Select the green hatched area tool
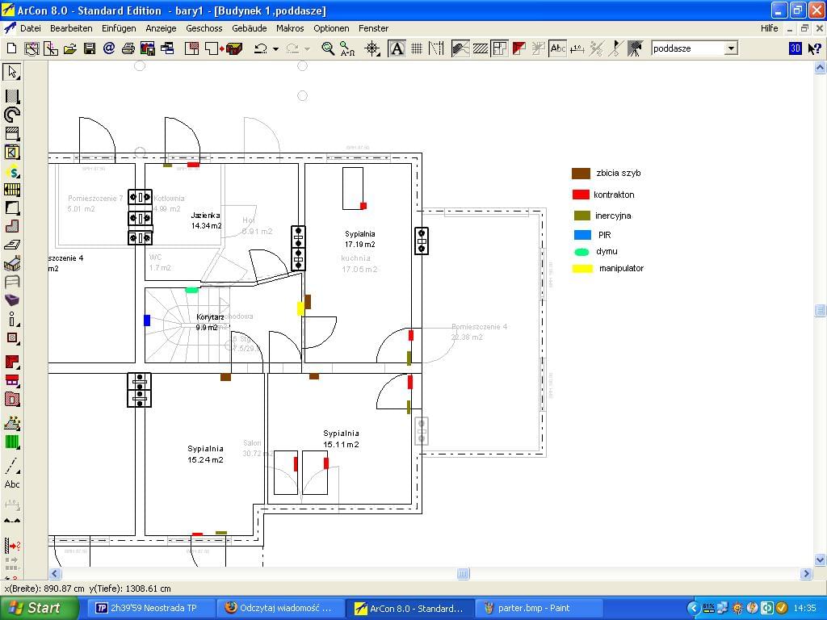This screenshot has height=620, width=827. pos(12,442)
